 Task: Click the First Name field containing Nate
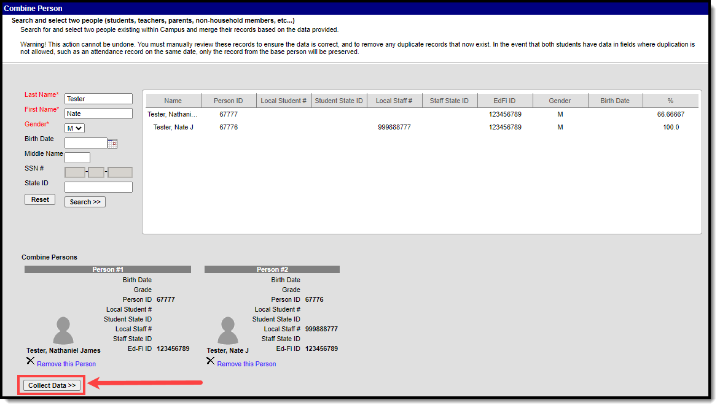tap(98, 114)
